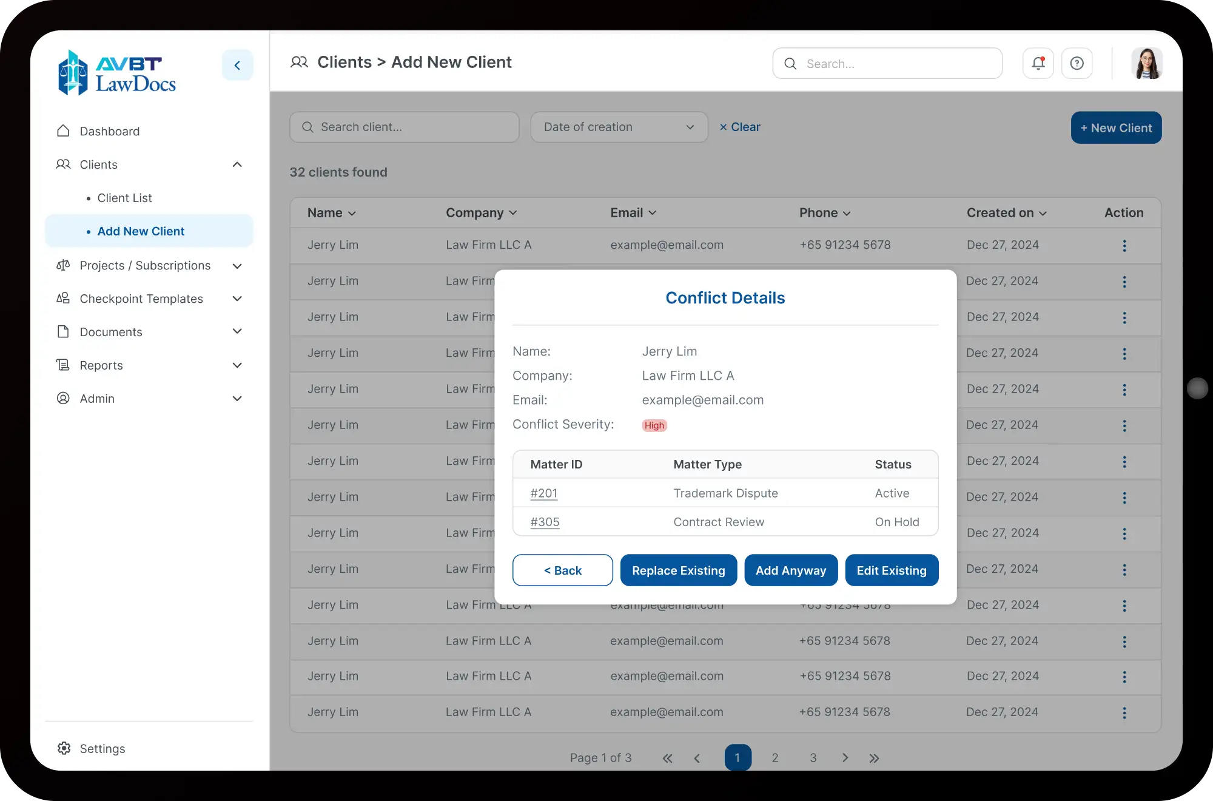The width and height of the screenshot is (1213, 801).
Task: Go to page 3 of results
Action: pyautogui.click(x=813, y=758)
